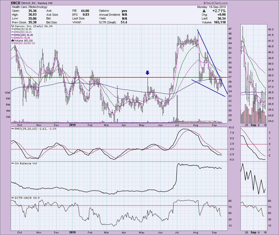Click the green up triangle beside +2.71%
279x235 pixels.
204,11
